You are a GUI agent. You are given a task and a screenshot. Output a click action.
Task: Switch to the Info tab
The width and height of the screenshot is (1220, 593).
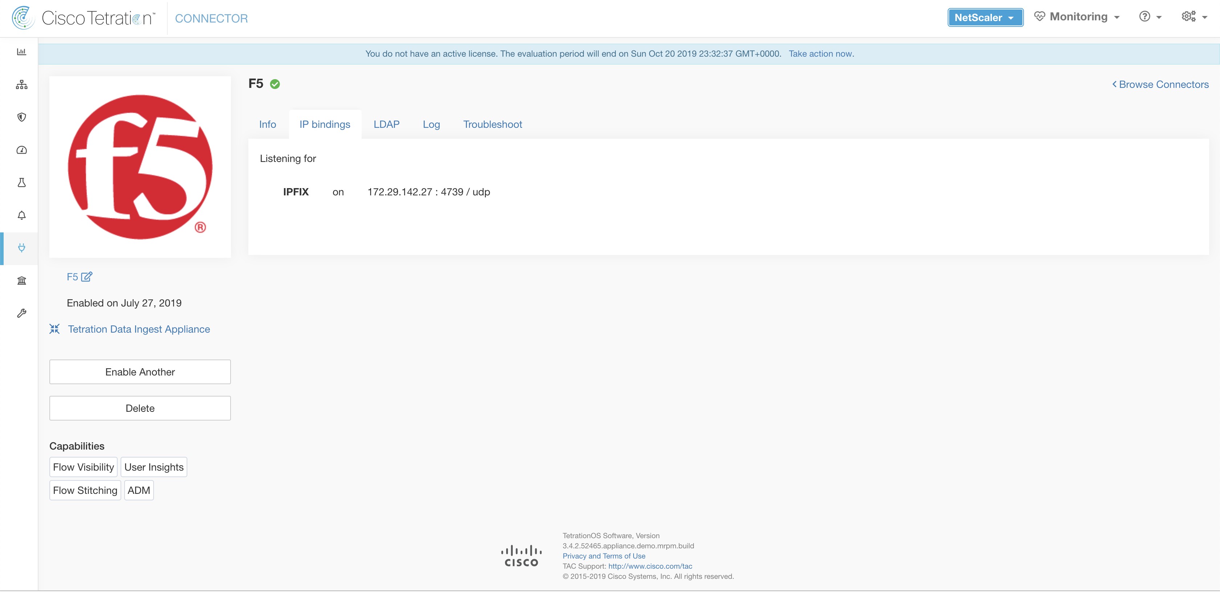[x=268, y=124]
